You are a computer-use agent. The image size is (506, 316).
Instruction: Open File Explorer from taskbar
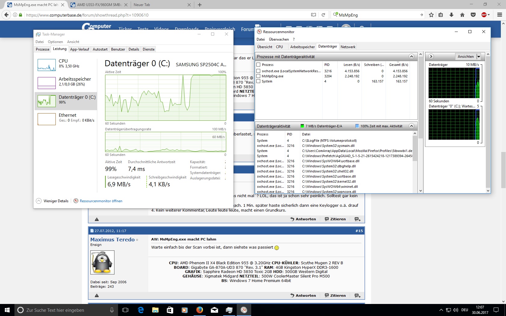[x=155, y=310]
